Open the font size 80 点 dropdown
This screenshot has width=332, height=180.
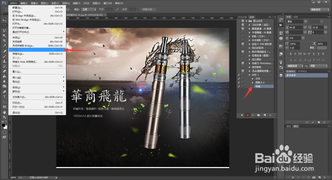(305, 28)
